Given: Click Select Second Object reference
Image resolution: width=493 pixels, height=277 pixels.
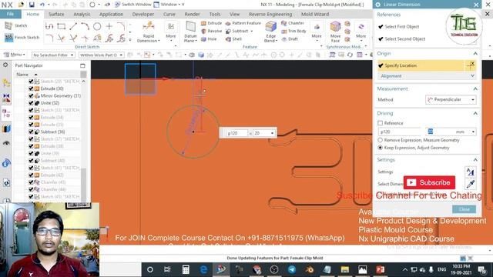Looking at the screenshot, I should pyautogui.click(x=404, y=39).
